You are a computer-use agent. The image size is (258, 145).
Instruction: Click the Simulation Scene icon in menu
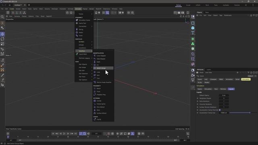coord(77,20)
